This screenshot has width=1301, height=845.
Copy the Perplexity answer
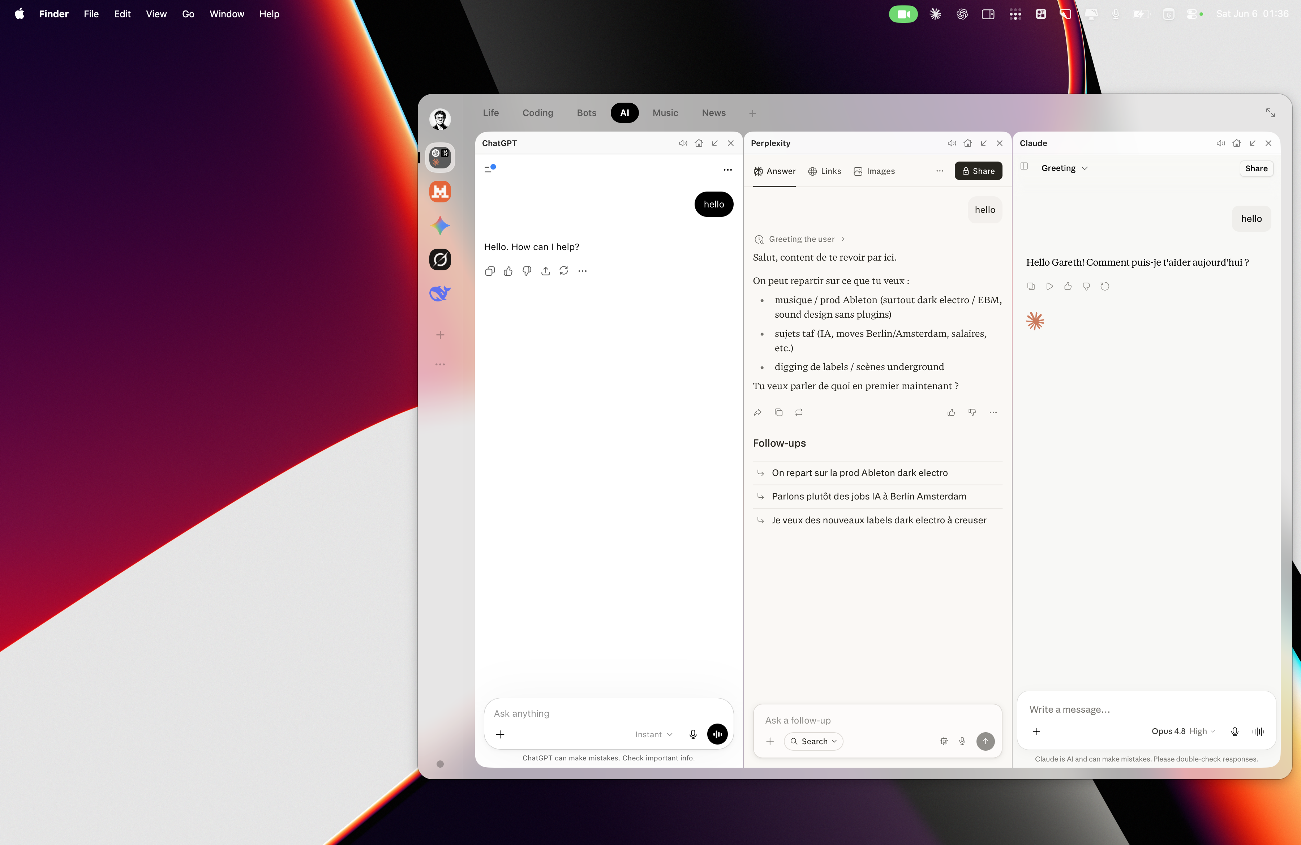pos(778,412)
